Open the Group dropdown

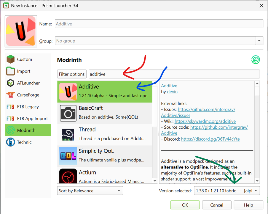pos(259,41)
